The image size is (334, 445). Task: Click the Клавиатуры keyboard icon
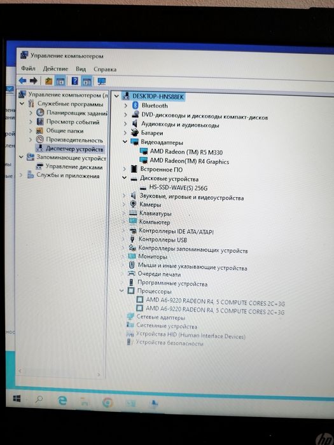pos(133,212)
